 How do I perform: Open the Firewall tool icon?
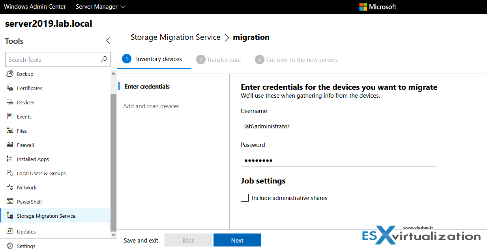10,145
